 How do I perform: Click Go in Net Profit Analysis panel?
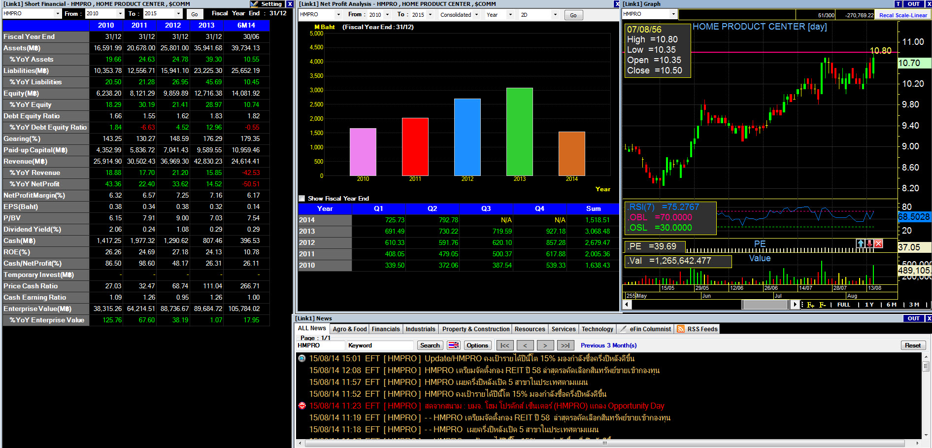coord(573,15)
